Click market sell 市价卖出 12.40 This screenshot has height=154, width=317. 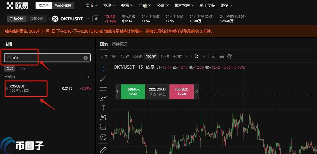(x=181, y=92)
